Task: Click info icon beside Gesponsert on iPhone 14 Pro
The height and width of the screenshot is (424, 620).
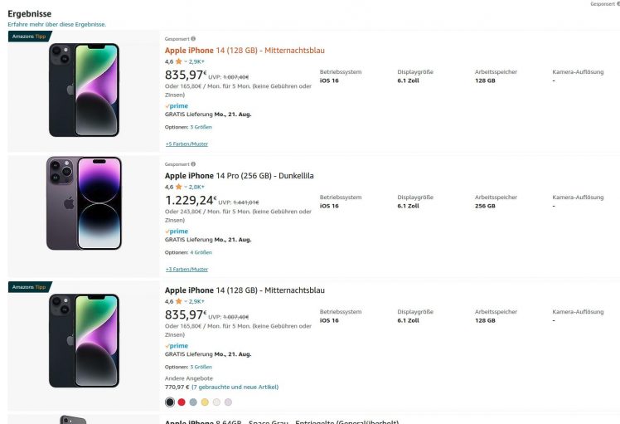Action: click(x=193, y=164)
